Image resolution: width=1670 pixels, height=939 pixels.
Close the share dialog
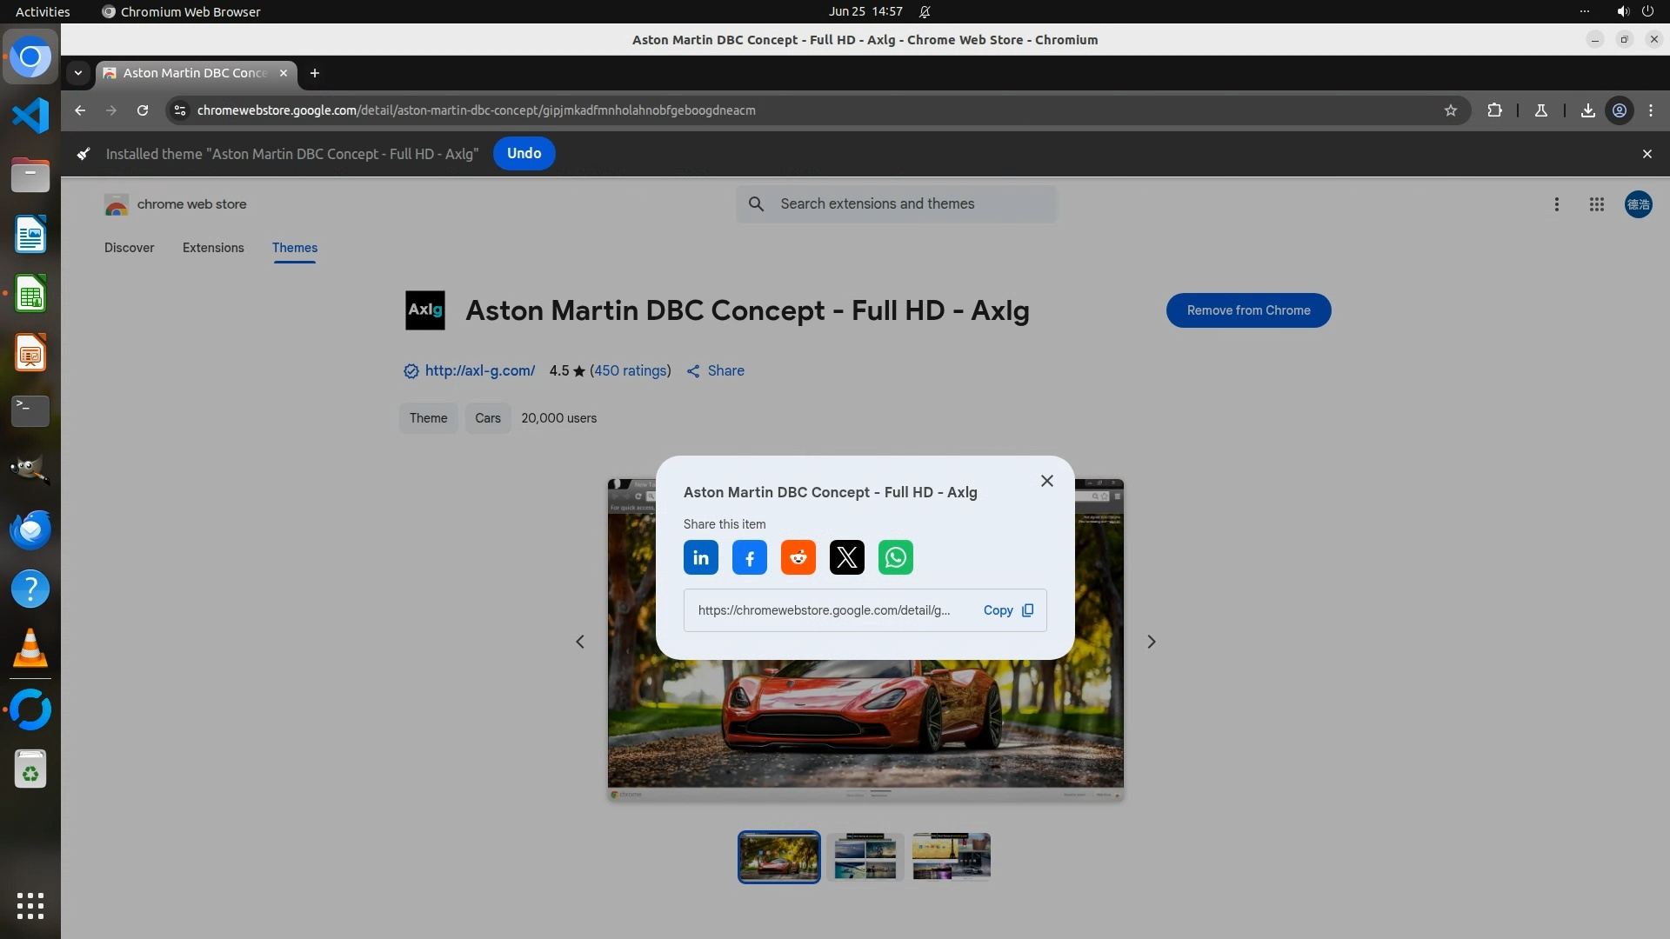tap(1046, 481)
